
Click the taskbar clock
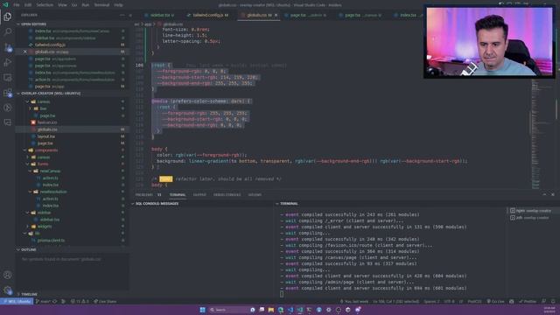point(549,310)
